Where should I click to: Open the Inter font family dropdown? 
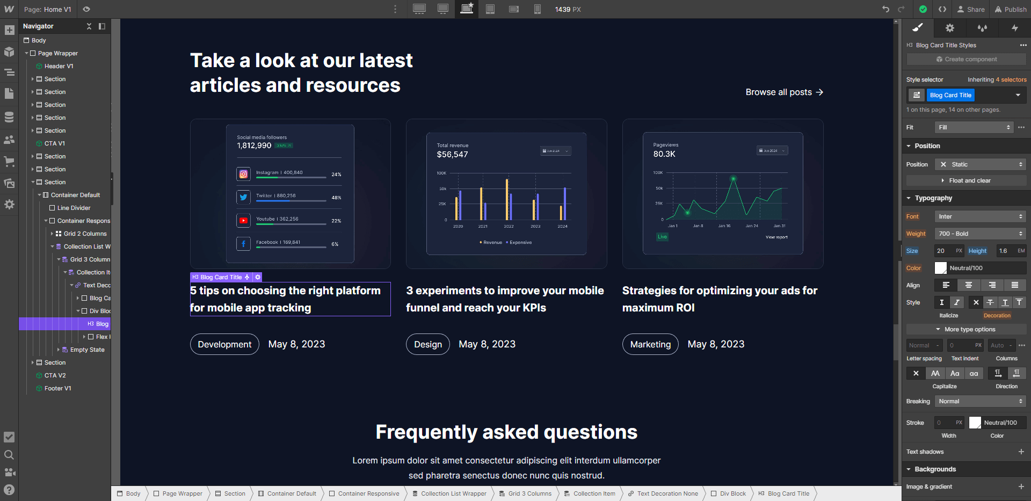979,216
